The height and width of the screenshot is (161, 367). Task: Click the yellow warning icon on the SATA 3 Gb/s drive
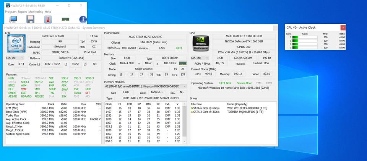[192, 112]
